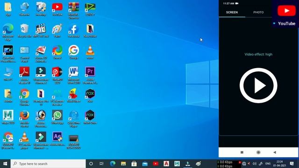Launch Microsoft Word desktop shortcut
Viewport: 299px width, 168px height.
point(74,76)
